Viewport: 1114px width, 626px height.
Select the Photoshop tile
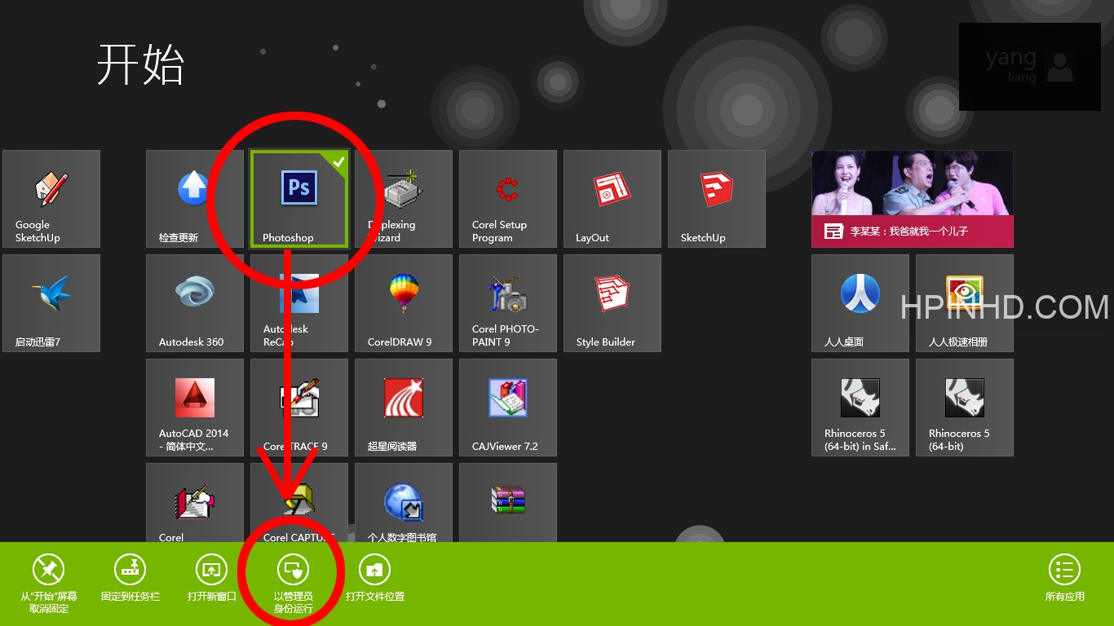[x=299, y=199]
